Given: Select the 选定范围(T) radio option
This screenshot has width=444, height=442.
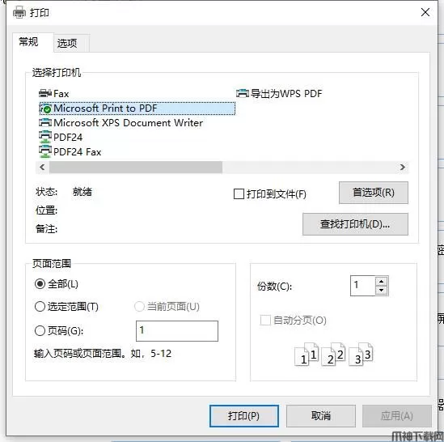Looking at the screenshot, I should (40, 307).
